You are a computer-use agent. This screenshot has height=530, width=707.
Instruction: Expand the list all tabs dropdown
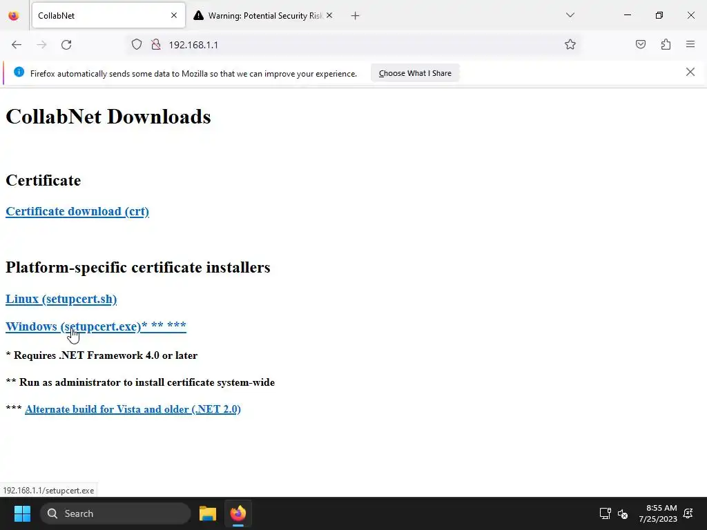(x=570, y=15)
